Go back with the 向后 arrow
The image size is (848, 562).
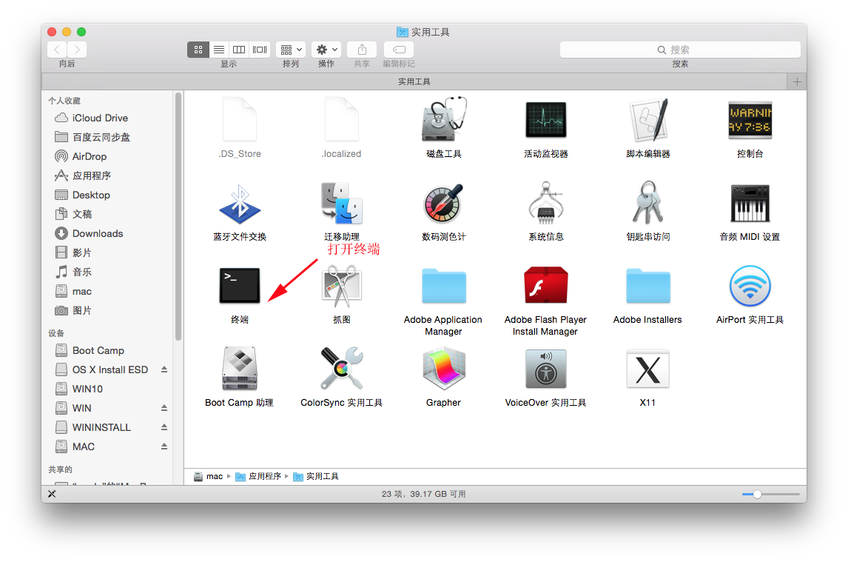click(57, 50)
